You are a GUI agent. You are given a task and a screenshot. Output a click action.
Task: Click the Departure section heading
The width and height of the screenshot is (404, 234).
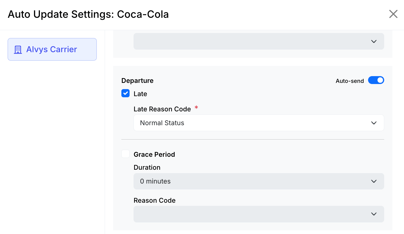coord(137,81)
